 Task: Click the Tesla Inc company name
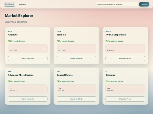click(x=61, y=35)
